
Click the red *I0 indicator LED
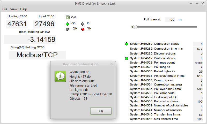pyautogui.click(x=83, y=29)
